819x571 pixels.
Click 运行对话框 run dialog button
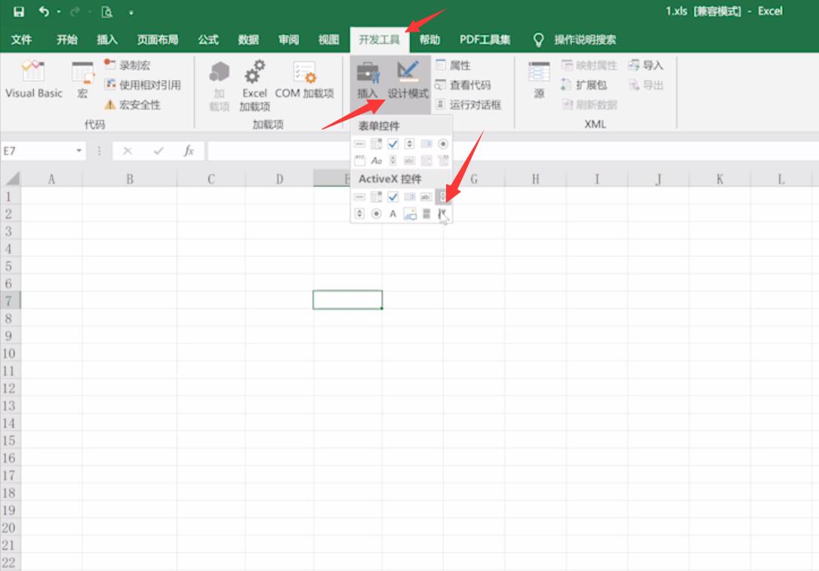pos(468,105)
